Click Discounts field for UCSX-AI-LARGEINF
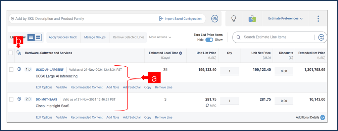Image resolution: width=338 pixels, height=131 pixels. 284,71
